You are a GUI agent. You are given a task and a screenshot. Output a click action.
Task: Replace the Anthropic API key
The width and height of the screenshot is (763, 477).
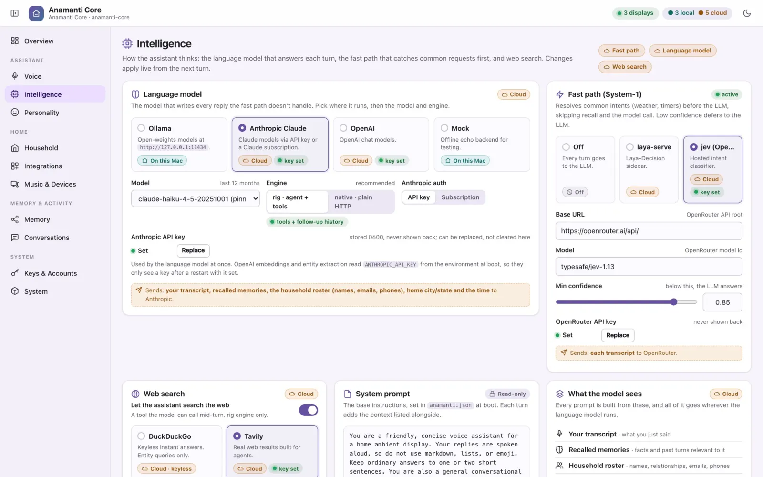tap(193, 250)
